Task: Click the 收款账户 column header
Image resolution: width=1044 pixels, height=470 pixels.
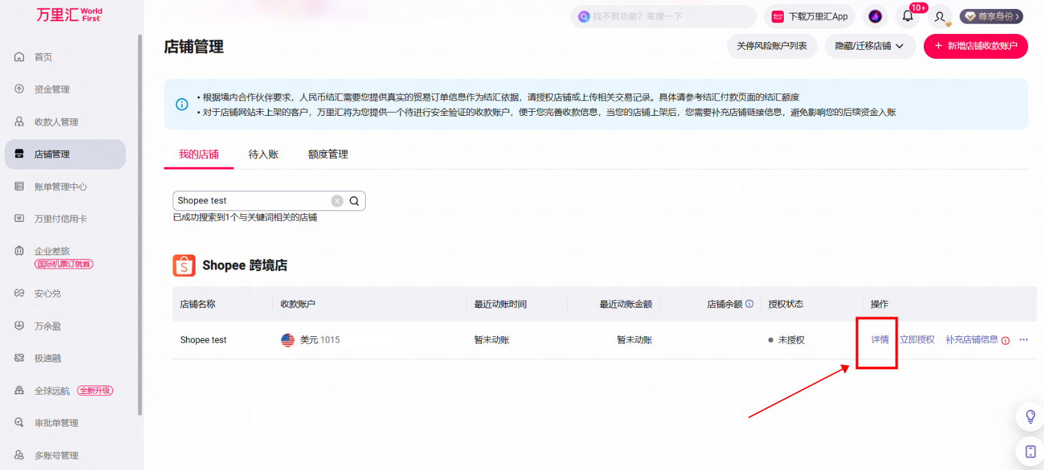Action: coord(297,304)
